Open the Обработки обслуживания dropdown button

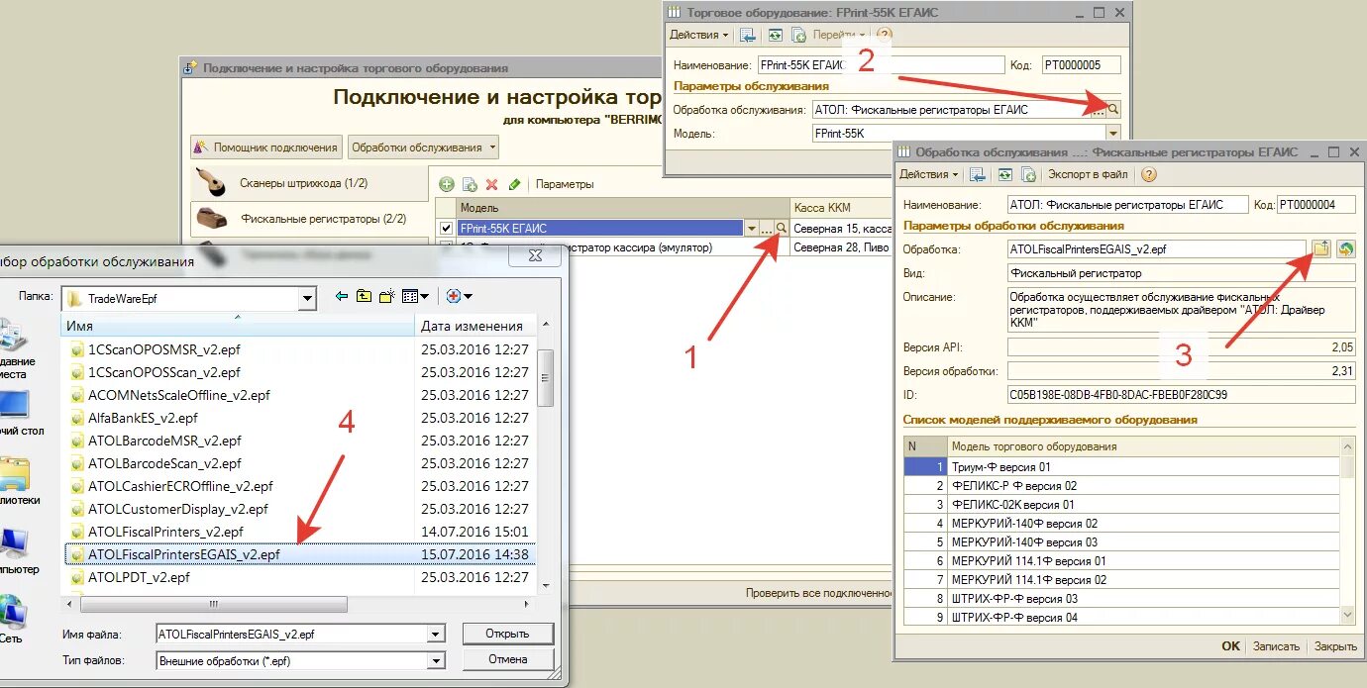(422, 147)
